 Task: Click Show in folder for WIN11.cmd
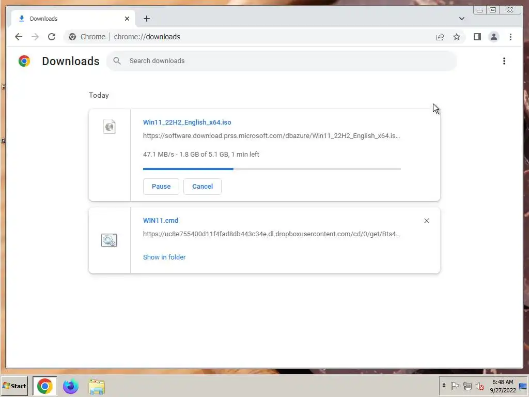click(164, 257)
